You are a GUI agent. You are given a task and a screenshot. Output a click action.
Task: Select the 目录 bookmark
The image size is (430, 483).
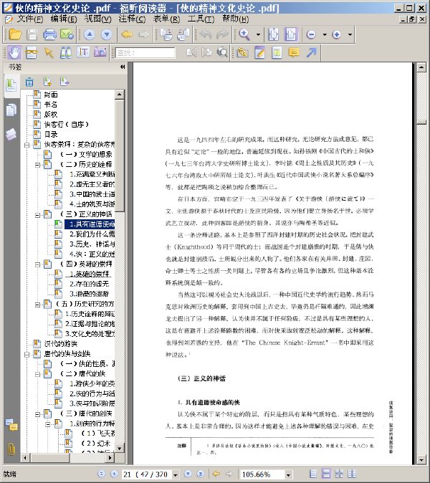[50, 134]
